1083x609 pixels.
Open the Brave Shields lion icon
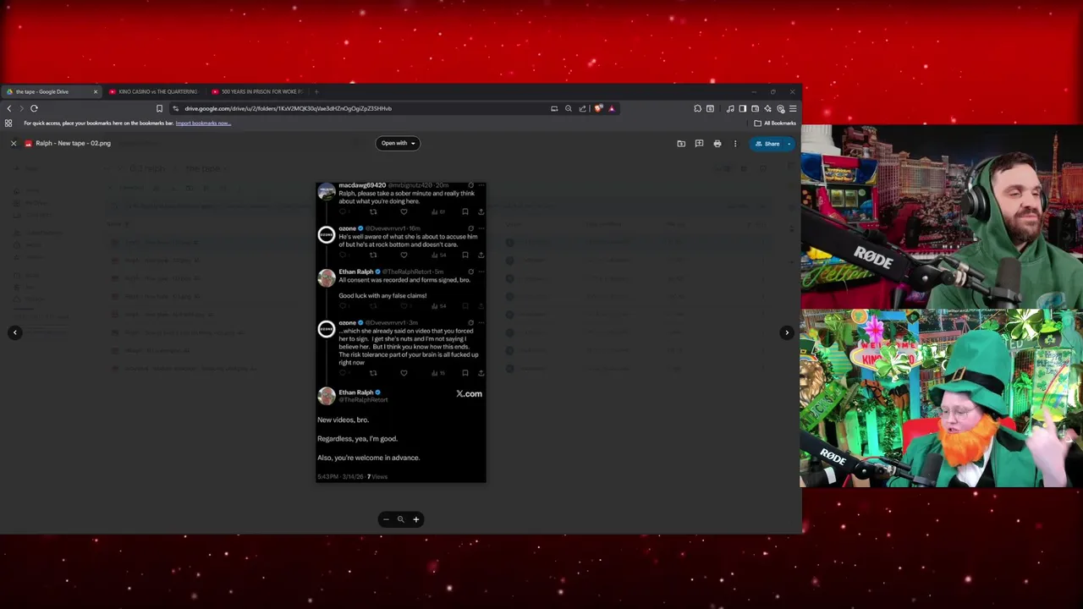(x=599, y=108)
